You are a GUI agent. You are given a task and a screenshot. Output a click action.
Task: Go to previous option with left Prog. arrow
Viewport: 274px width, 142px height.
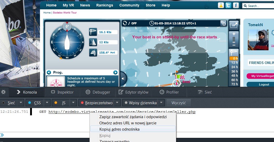49,72
